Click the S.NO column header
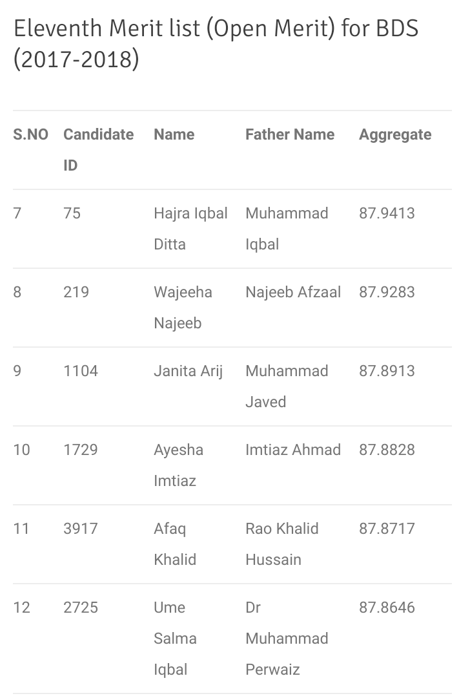This screenshot has height=698, width=459. [30, 134]
